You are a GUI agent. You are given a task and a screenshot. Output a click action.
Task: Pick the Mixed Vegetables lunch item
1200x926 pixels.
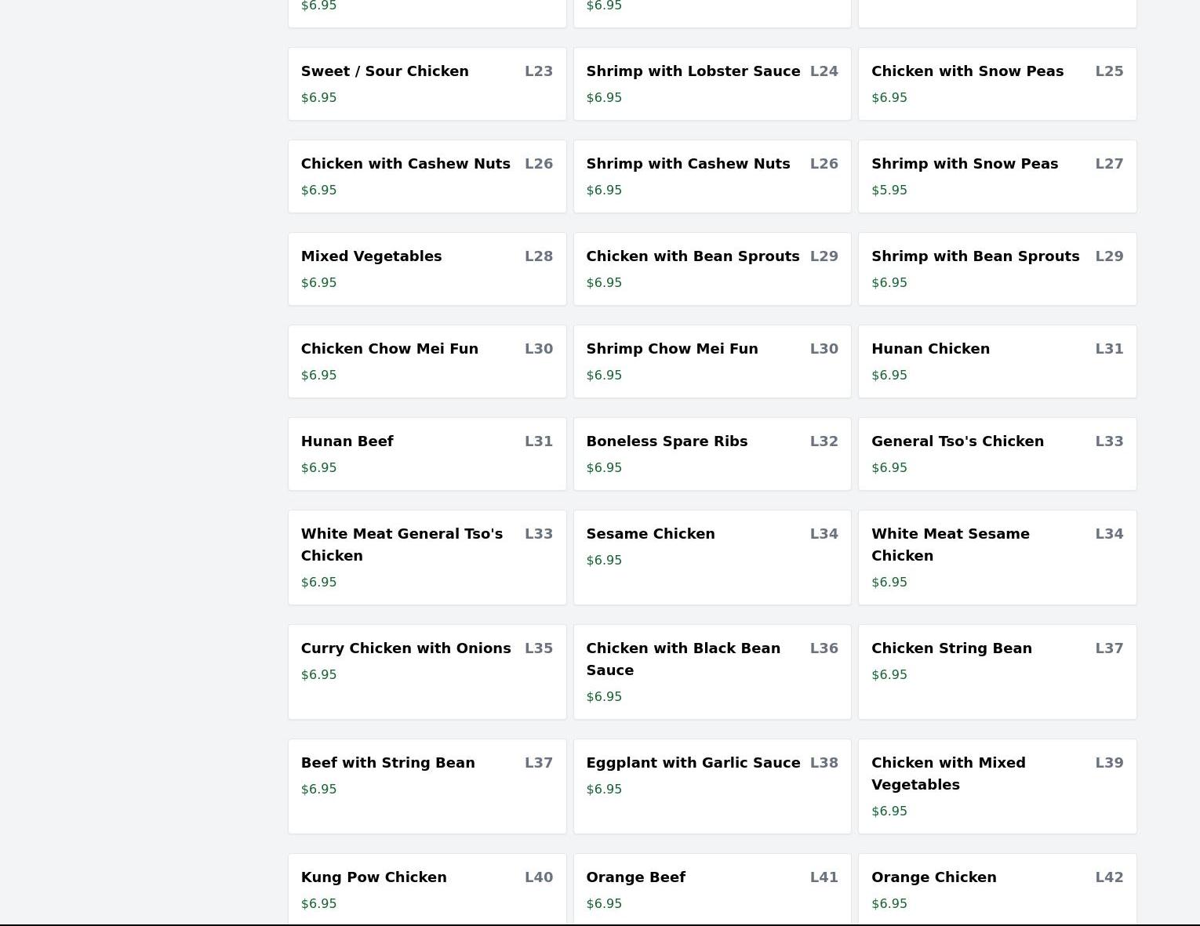point(427,269)
